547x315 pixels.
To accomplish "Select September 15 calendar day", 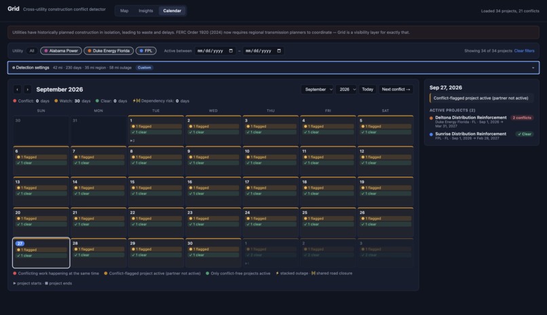I will (x=156, y=191).
